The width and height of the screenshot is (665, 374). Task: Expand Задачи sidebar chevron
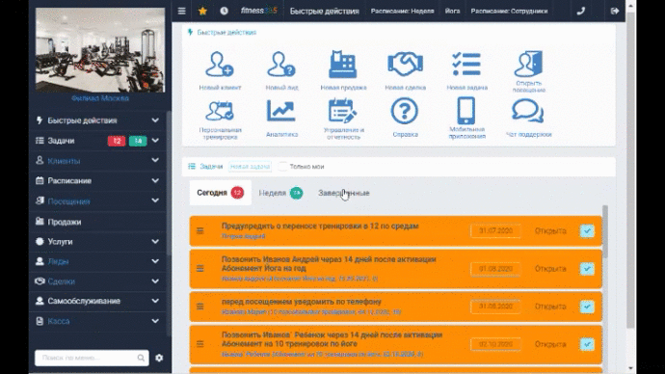[x=155, y=141]
